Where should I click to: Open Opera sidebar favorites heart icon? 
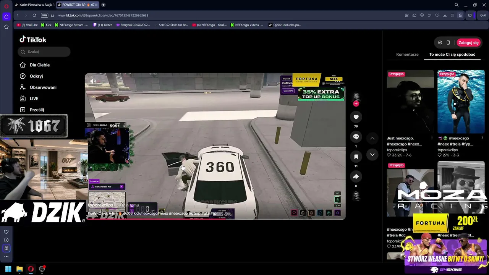pyautogui.click(x=6, y=232)
